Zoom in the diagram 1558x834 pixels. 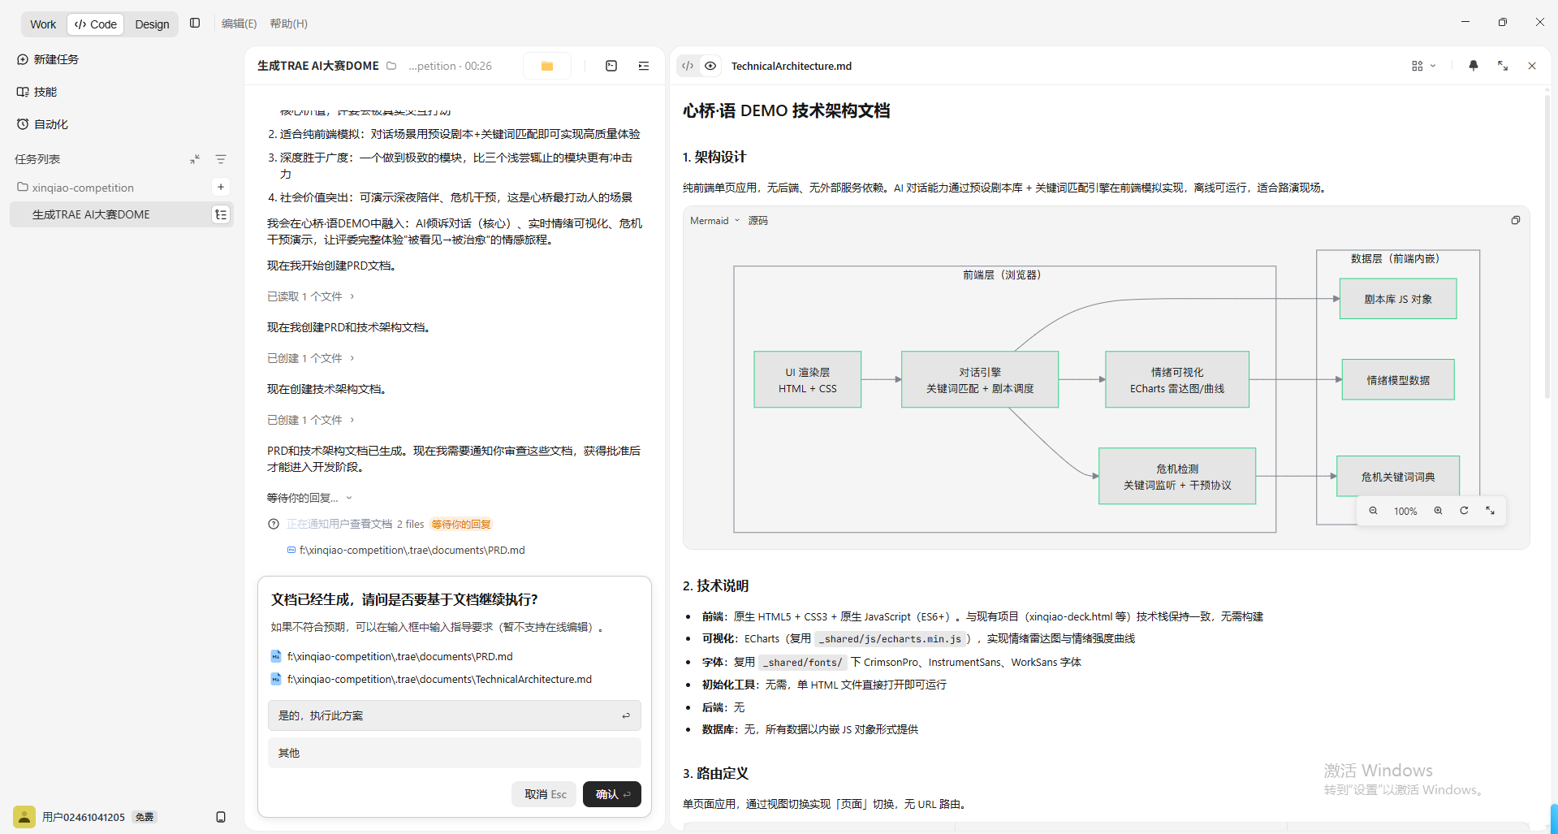coord(1438,511)
